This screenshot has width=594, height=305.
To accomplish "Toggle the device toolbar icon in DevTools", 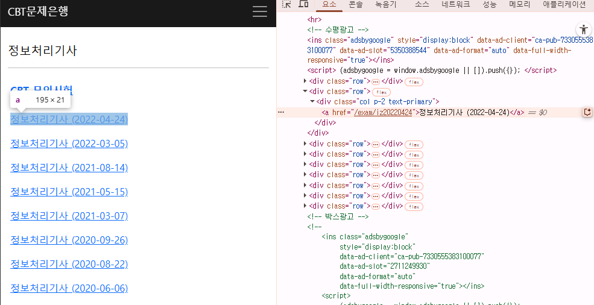I will point(303,4).
